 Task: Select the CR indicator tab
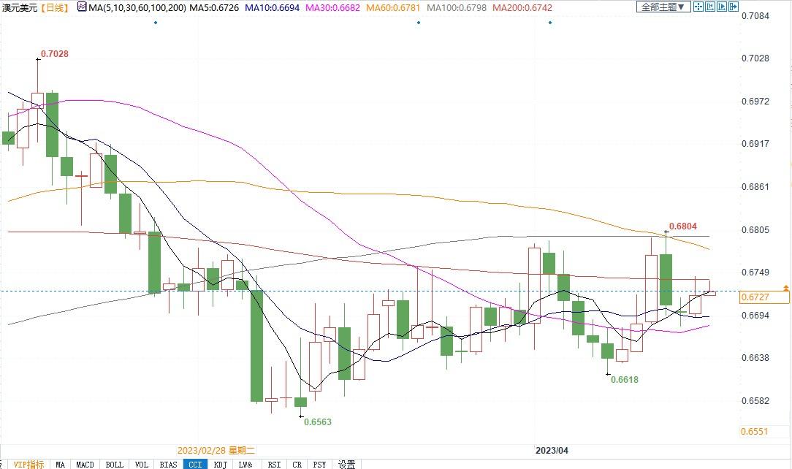click(x=297, y=465)
